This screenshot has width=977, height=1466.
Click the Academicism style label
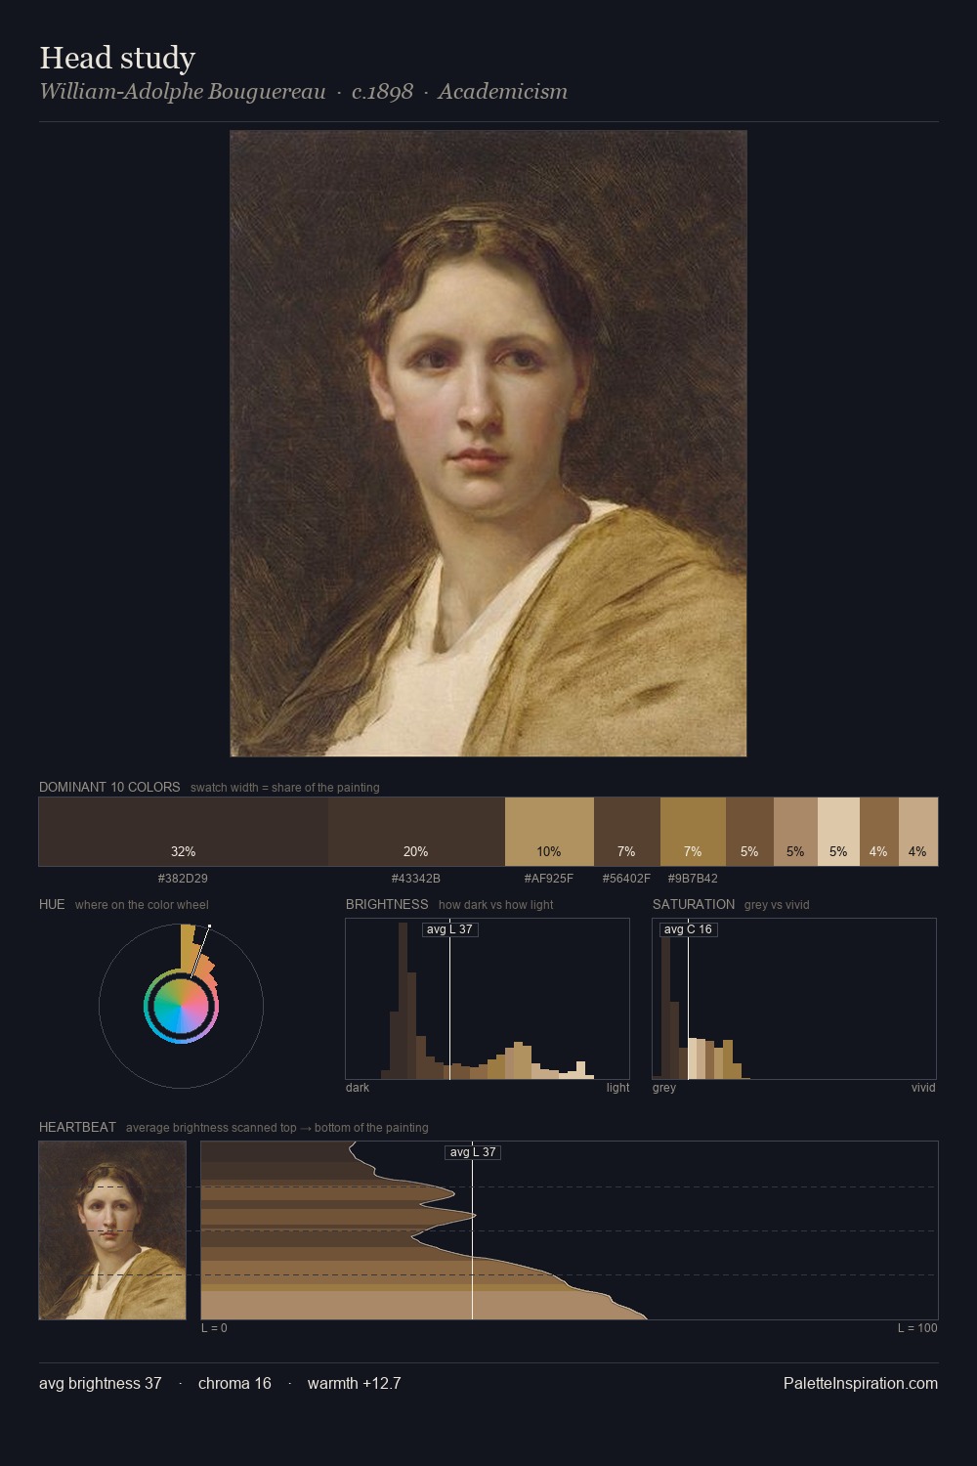click(x=502, y=92)
